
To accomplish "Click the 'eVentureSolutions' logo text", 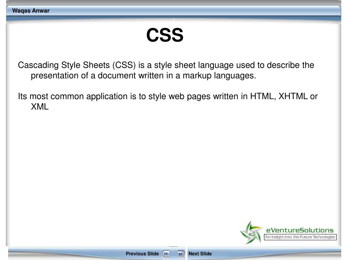I will [x=300, y=230].
